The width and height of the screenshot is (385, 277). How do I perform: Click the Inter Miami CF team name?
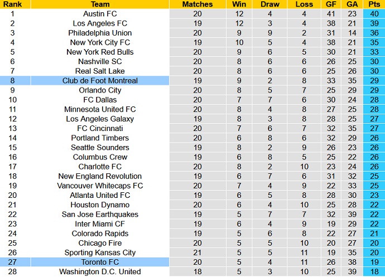coord(100,224)
